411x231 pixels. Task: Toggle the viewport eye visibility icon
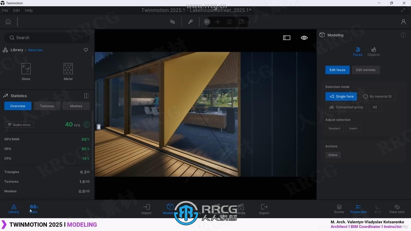click(304, 38)
